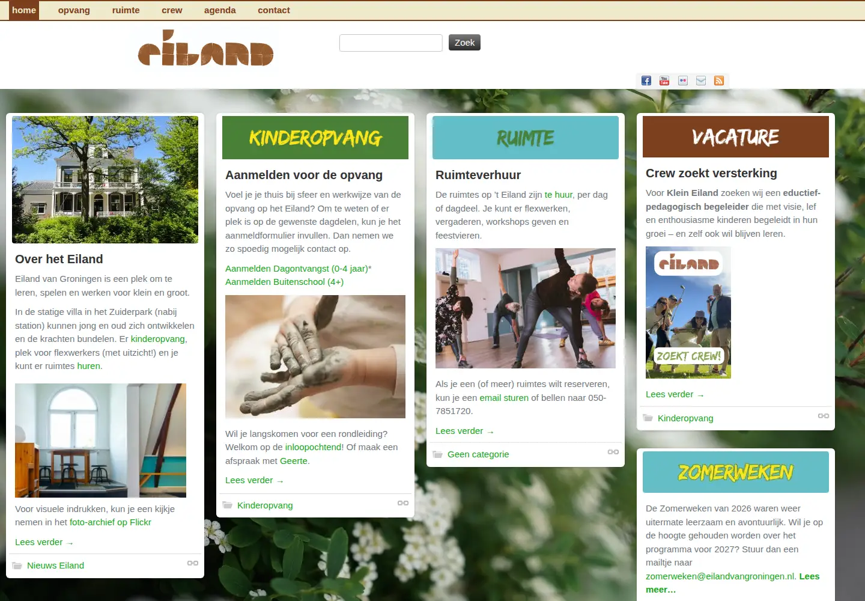The image size is (865, 601).
Task: Open Aanmelden Buitenschool (4+) link
Action: 285,282
